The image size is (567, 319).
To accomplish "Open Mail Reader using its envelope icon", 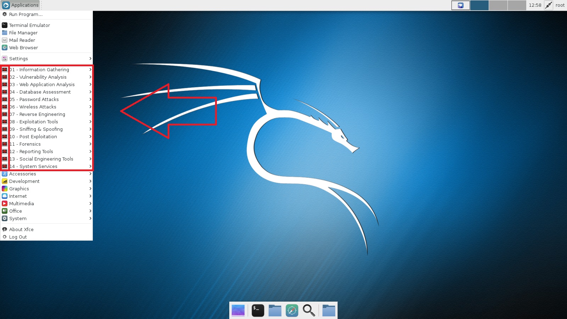I will click(x=5, y=40).
